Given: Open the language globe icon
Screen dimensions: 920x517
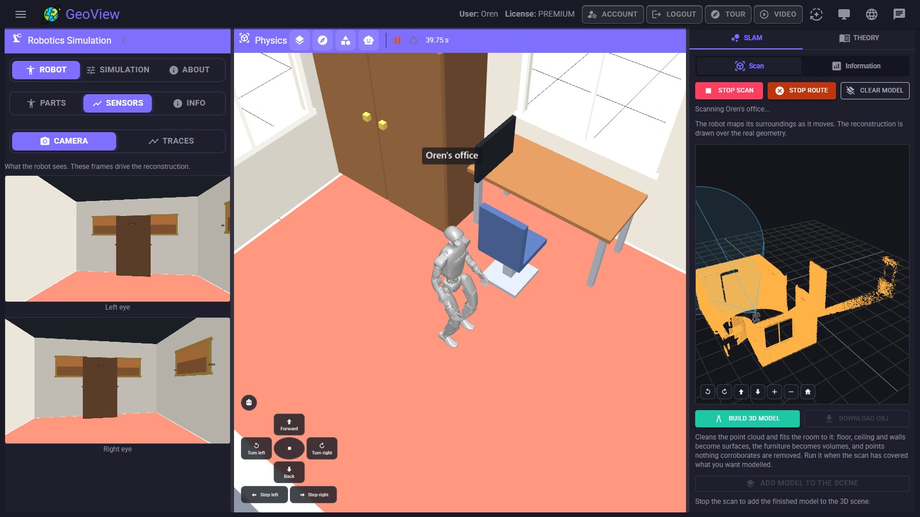Looking at the screenshot, I should 872,14.
